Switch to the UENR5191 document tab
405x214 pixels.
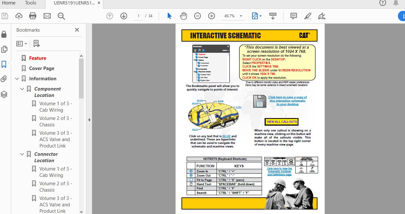tap(74, 3)
